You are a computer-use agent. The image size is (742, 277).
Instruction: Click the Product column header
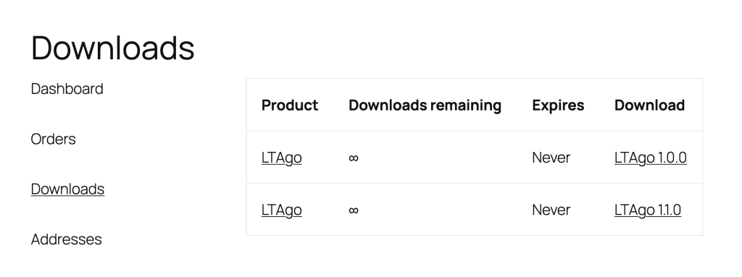290,105
